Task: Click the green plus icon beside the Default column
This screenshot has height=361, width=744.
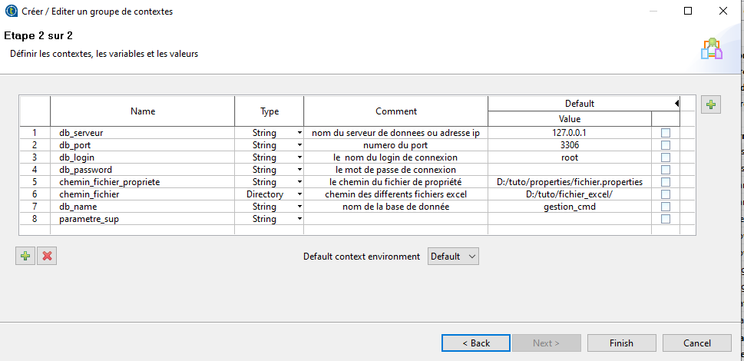Action: (711, 104)
